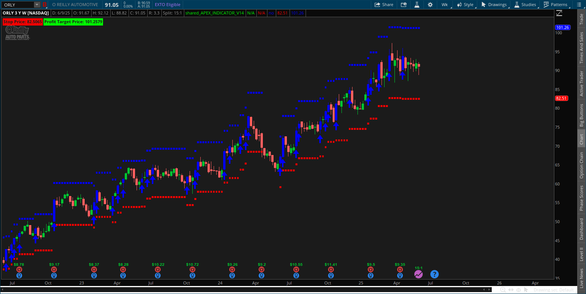Select the Chart side tab
Screen dimensions: 586x294
(x=581, y=139)
